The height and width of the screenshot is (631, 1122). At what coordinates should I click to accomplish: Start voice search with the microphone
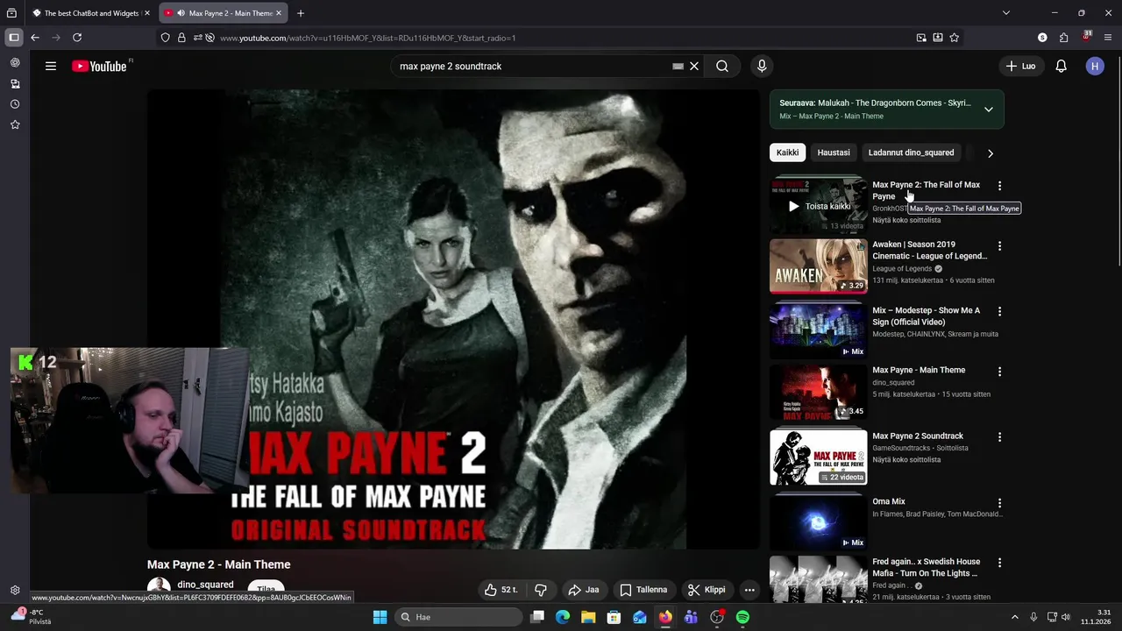[x=762, y=66]
